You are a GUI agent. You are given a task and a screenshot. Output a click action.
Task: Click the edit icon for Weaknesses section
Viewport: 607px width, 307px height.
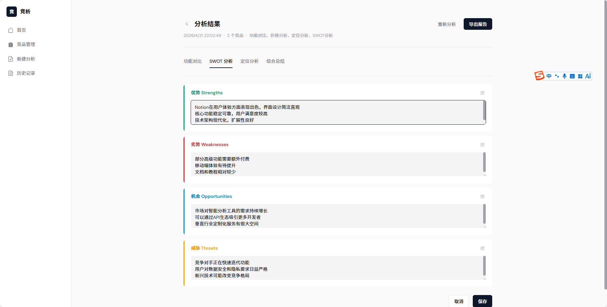point(482,145)
